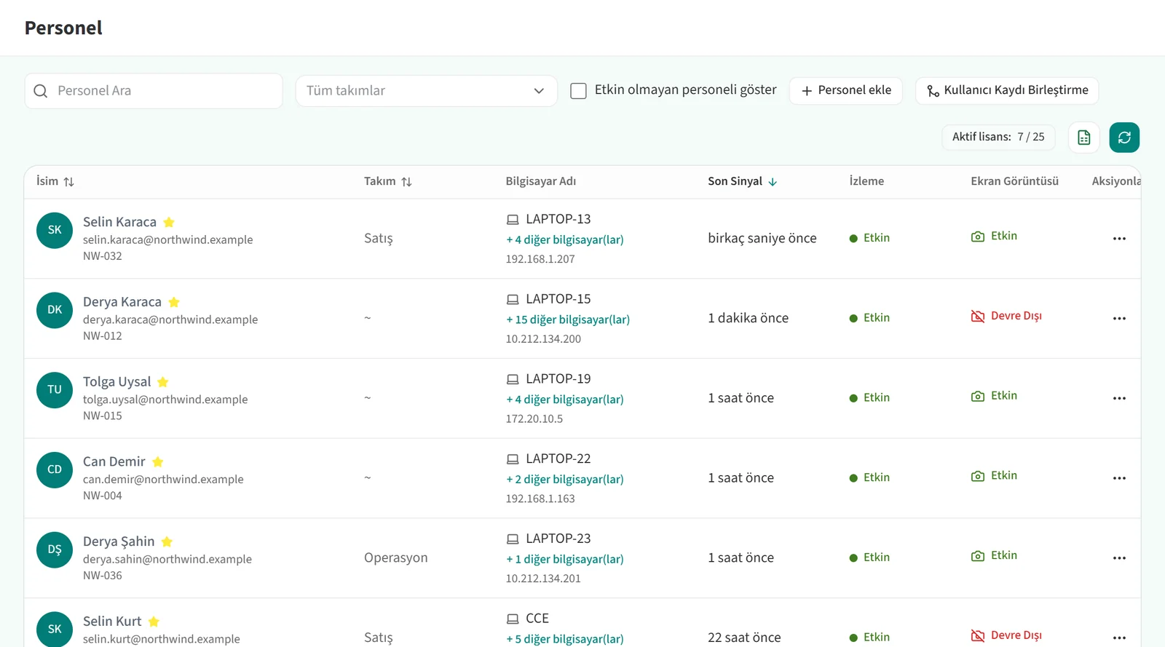Expand '+ 15 diğer bilgisayar(lar)' for Derya Karaca
Image resolution: width=1165 pixels, height=647 pixels.
568,319
